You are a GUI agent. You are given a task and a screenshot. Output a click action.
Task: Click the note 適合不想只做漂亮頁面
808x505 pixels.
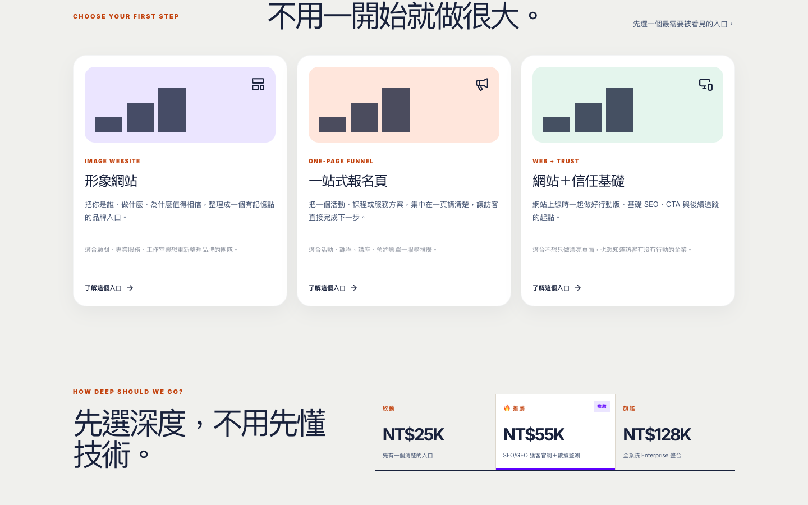tap(613, 250)
